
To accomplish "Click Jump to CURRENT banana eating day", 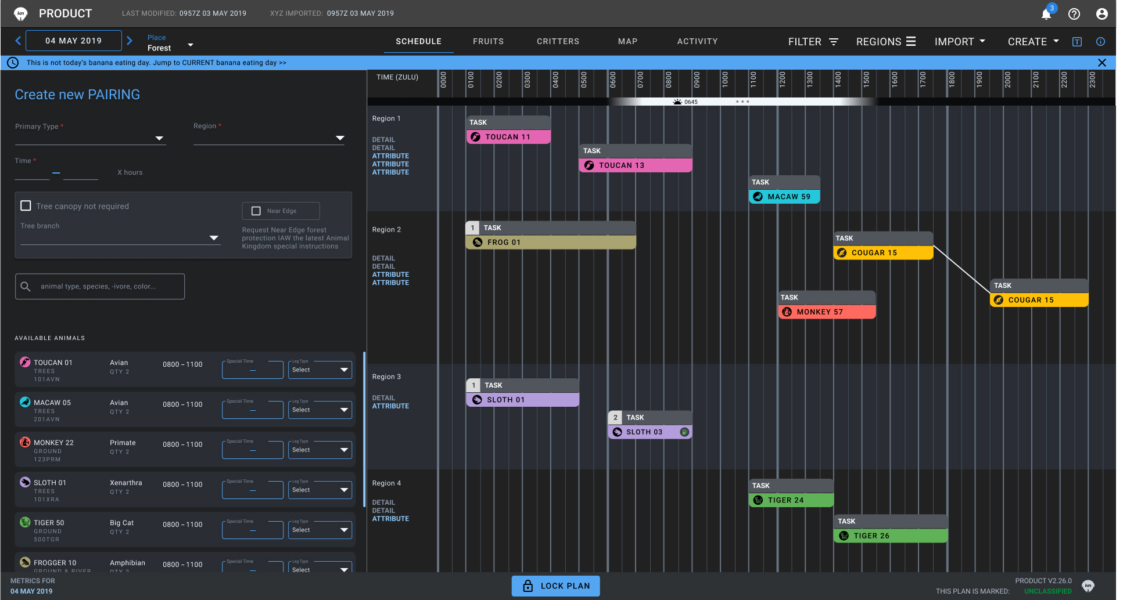I will click(x=220, y=63).
